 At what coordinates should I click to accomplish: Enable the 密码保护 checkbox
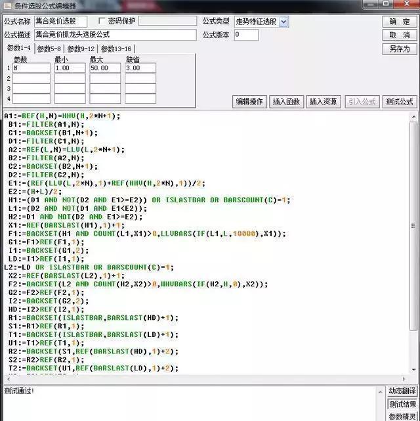102,21
